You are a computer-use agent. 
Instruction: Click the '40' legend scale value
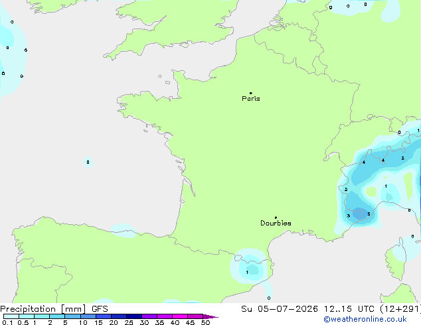click(x=175, y=322)
